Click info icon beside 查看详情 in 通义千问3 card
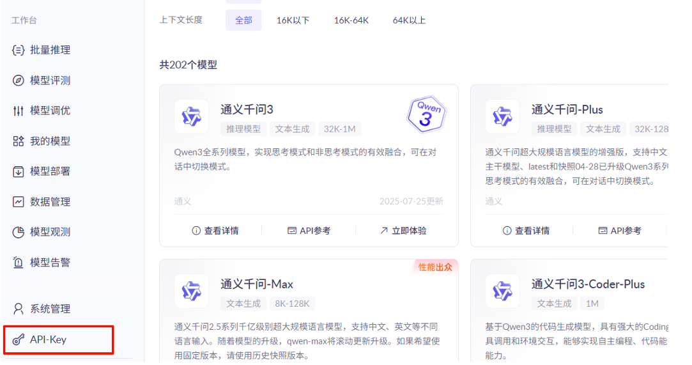692x365 pixels. [x=196, y=231]
